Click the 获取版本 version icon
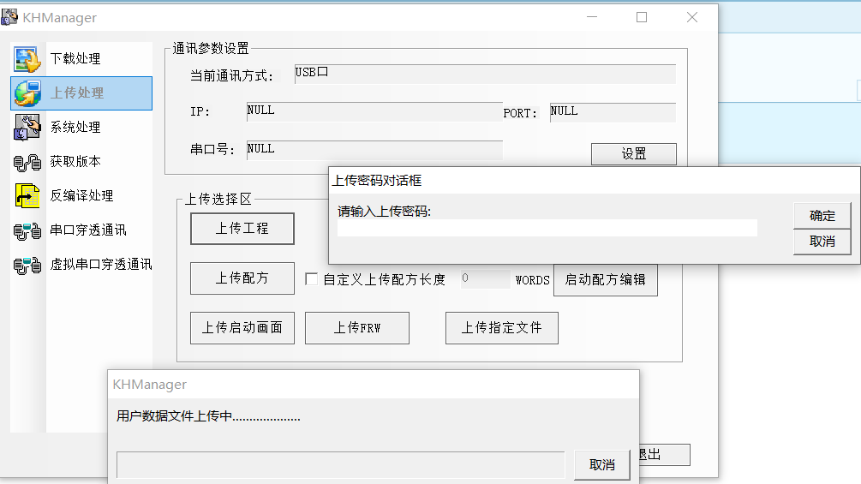Image resolution: width=861 pixels, height=484 pixels. click(27, 162)
